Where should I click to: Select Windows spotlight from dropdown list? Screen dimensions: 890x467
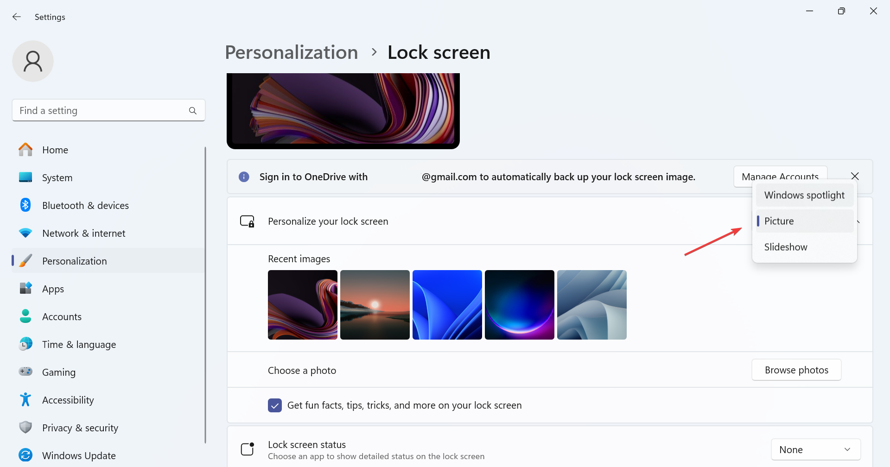point(804,195)
